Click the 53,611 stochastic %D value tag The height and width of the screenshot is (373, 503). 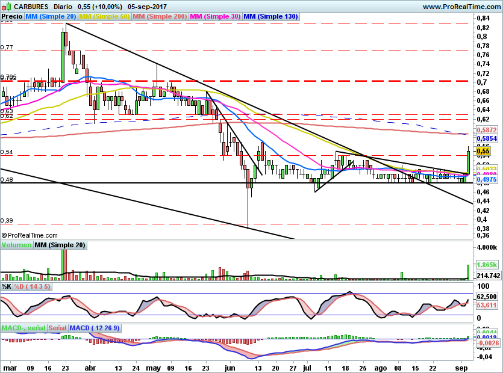coord(487,305)
